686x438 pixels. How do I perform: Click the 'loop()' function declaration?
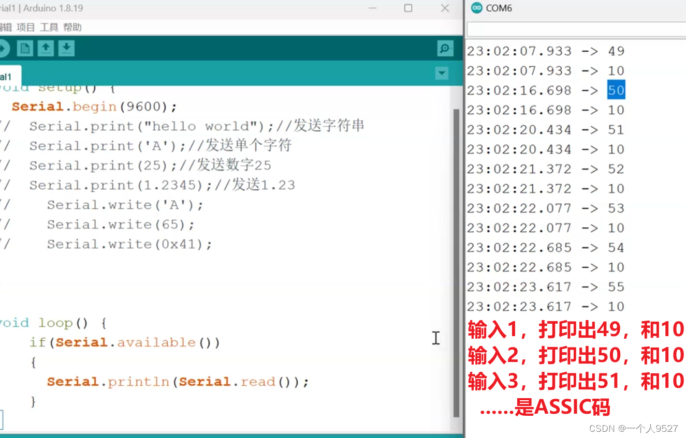[x=53, y=324]
